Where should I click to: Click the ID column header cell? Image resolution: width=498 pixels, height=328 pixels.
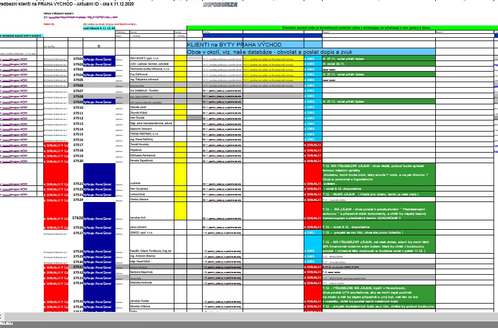click(x=99, y=46)
